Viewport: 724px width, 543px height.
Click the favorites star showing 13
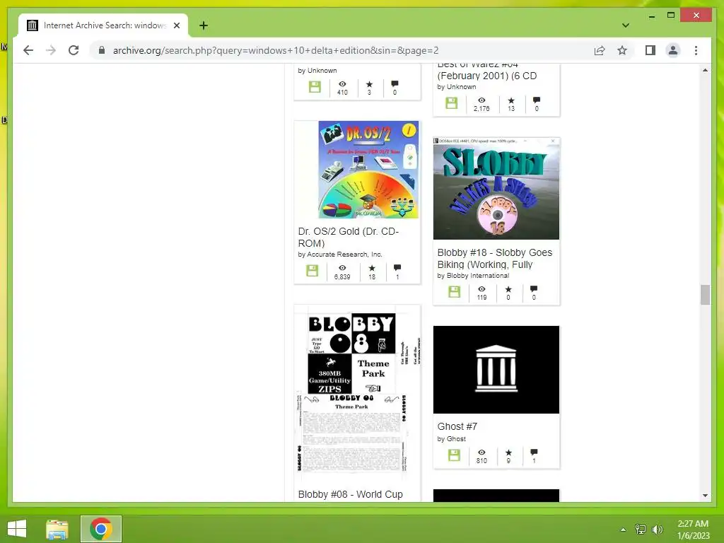(x=510, y=100)
